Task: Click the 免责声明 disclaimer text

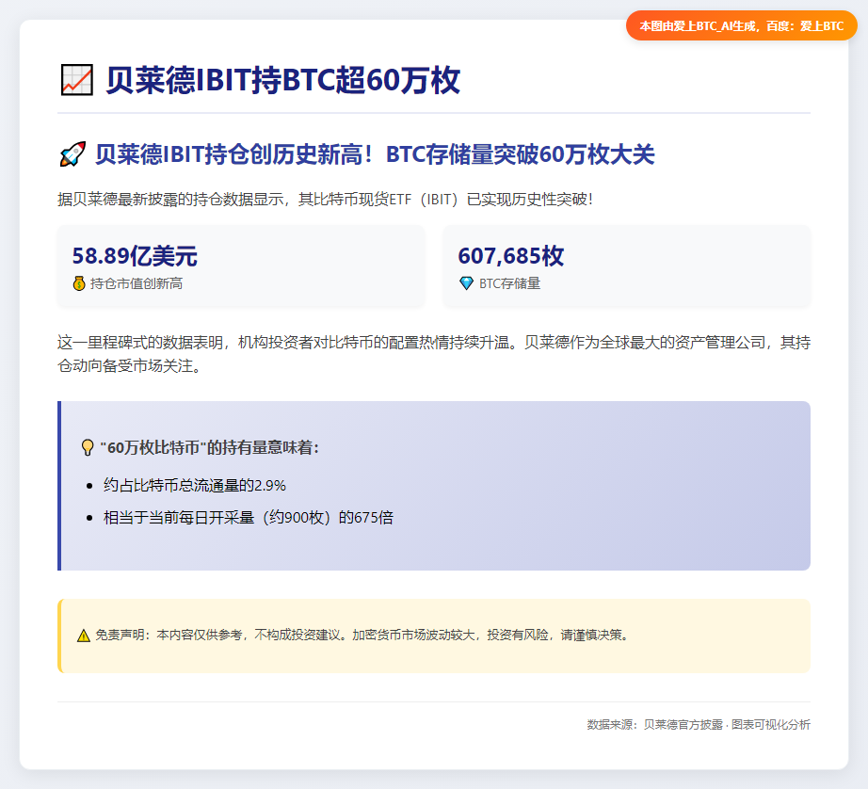Action: (x=362, y=636)
